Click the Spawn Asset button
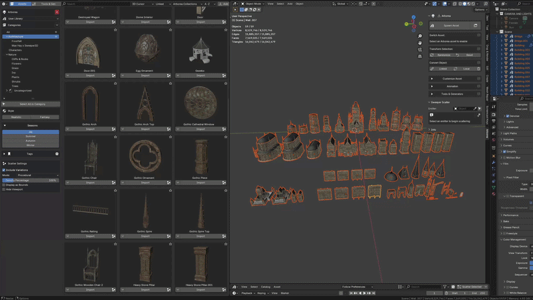Viewport: 533px width, 300px height. tap(450, 25)
